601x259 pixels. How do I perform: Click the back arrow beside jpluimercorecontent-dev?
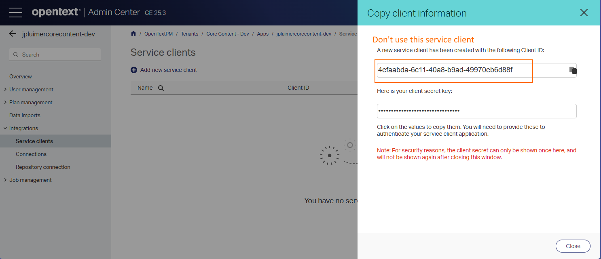tap(13, 34)
